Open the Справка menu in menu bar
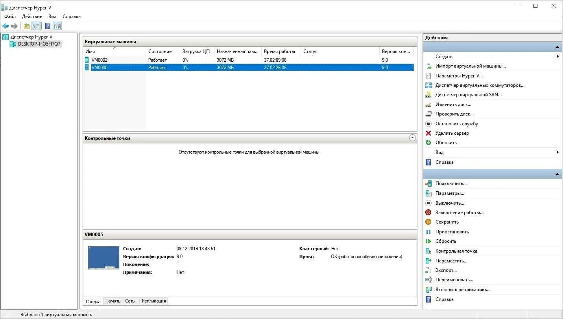The width and height of the screenshot is (563, 319). tap(72, 16)
